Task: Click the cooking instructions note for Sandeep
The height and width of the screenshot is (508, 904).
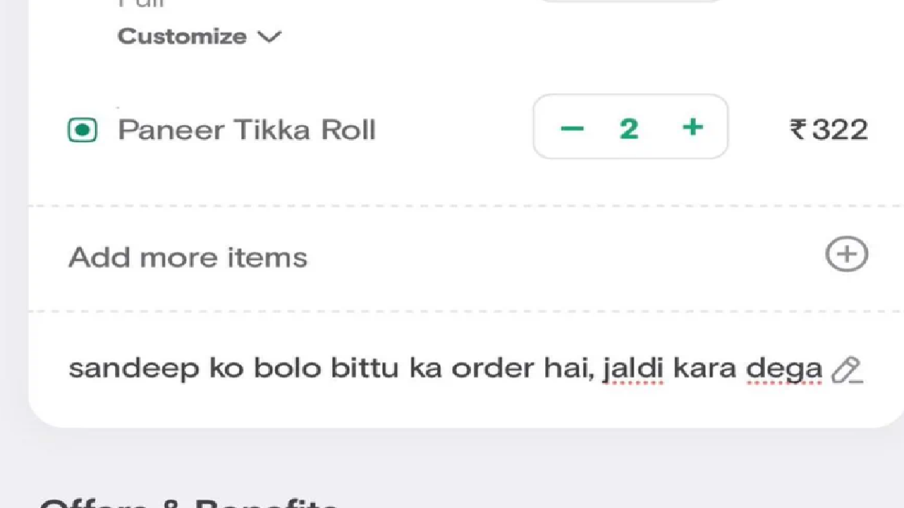Action: coord(446,368)
